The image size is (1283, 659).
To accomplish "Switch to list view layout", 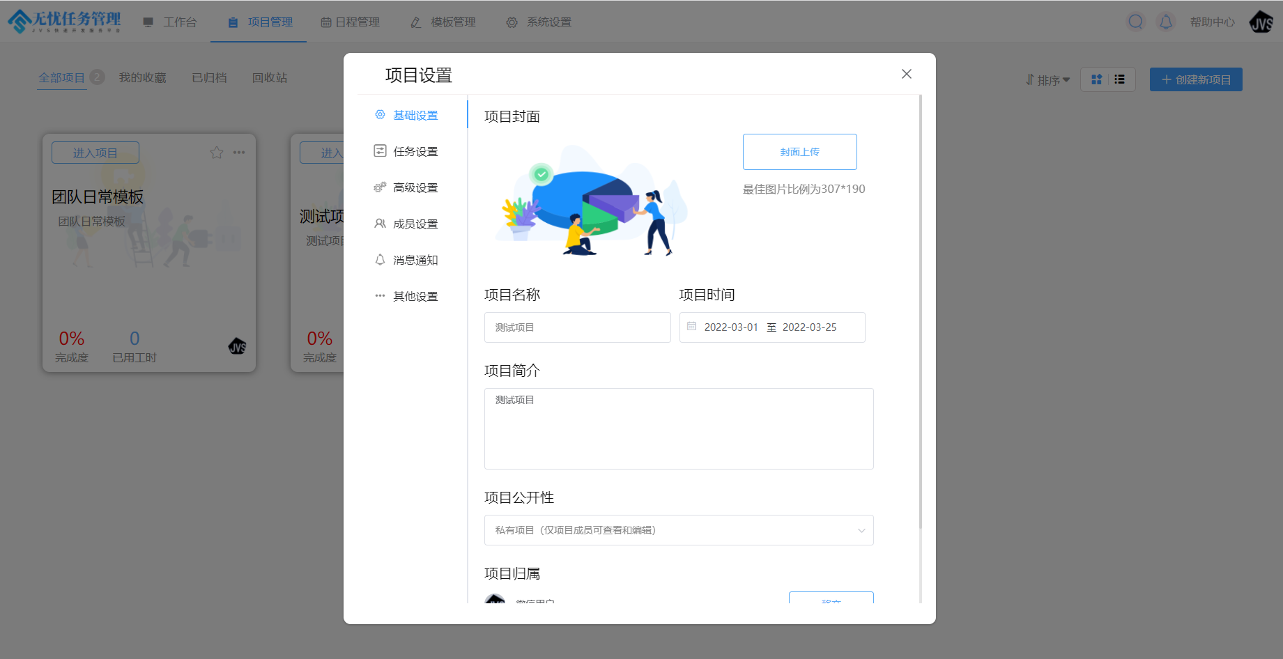I will pos(1119,79).
